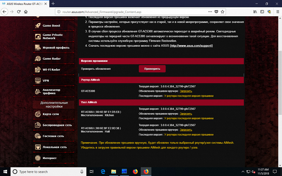Click the Игровой профиль sidebar icon
282x176 pixels.
38,47
